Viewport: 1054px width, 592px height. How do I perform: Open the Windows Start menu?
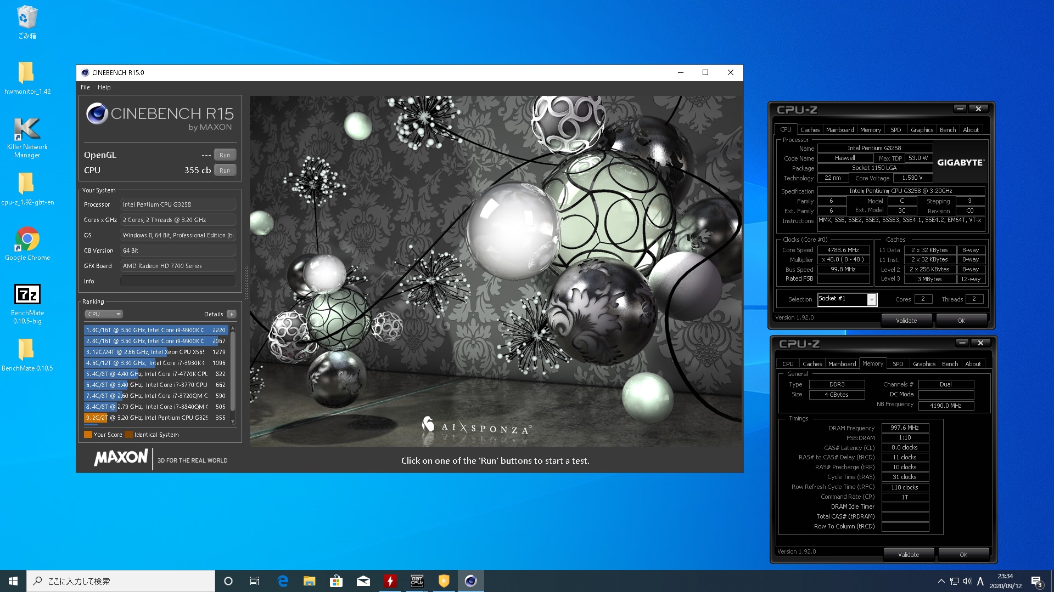[13, 581]
